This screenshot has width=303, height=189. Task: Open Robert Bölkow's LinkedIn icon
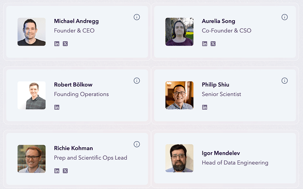click(57, 107)
